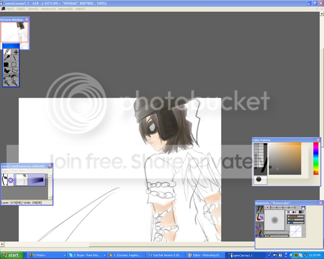Open the Edit menu in the Layer panel
Image resolution: width=324 pixels, height=259 pixels.
pyautogui.click(x=15, y=171)
